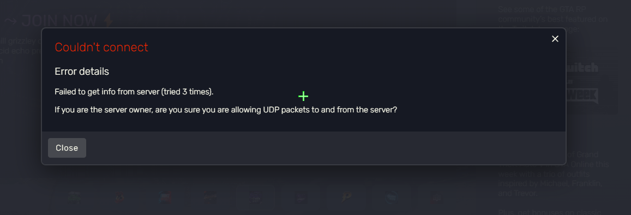Click the "Failed to get info from server" message

134,91
